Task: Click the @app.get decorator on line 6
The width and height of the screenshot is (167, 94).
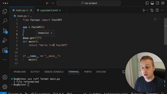Action: point(32,38)
